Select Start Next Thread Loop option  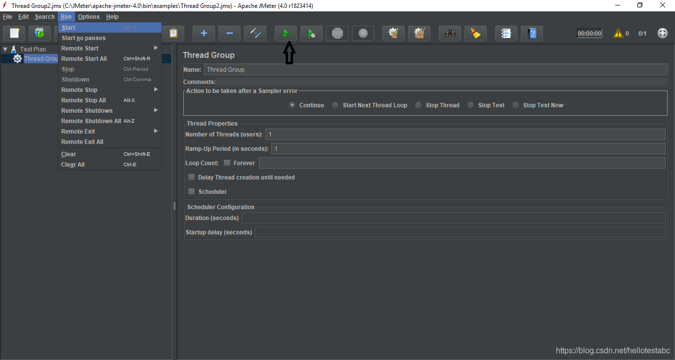336,105
